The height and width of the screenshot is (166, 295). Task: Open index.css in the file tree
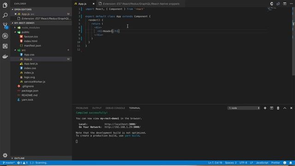pos(30,68)
